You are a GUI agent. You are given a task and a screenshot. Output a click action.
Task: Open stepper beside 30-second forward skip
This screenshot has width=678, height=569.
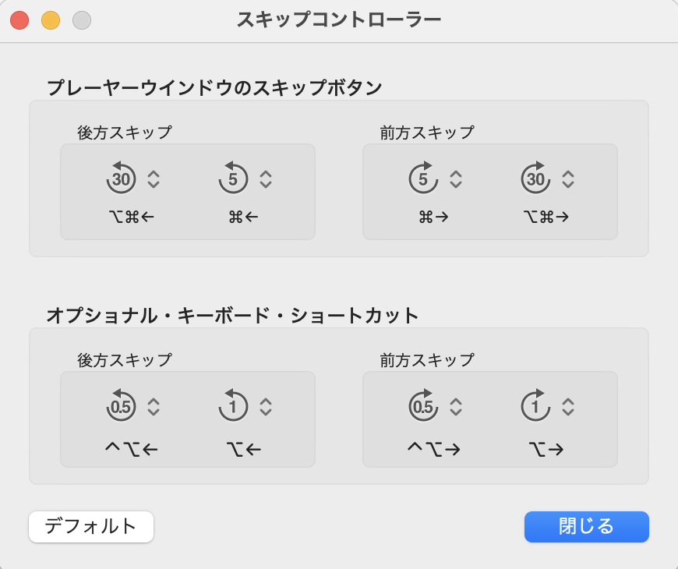pyautogui.click(x=568, y=179)
